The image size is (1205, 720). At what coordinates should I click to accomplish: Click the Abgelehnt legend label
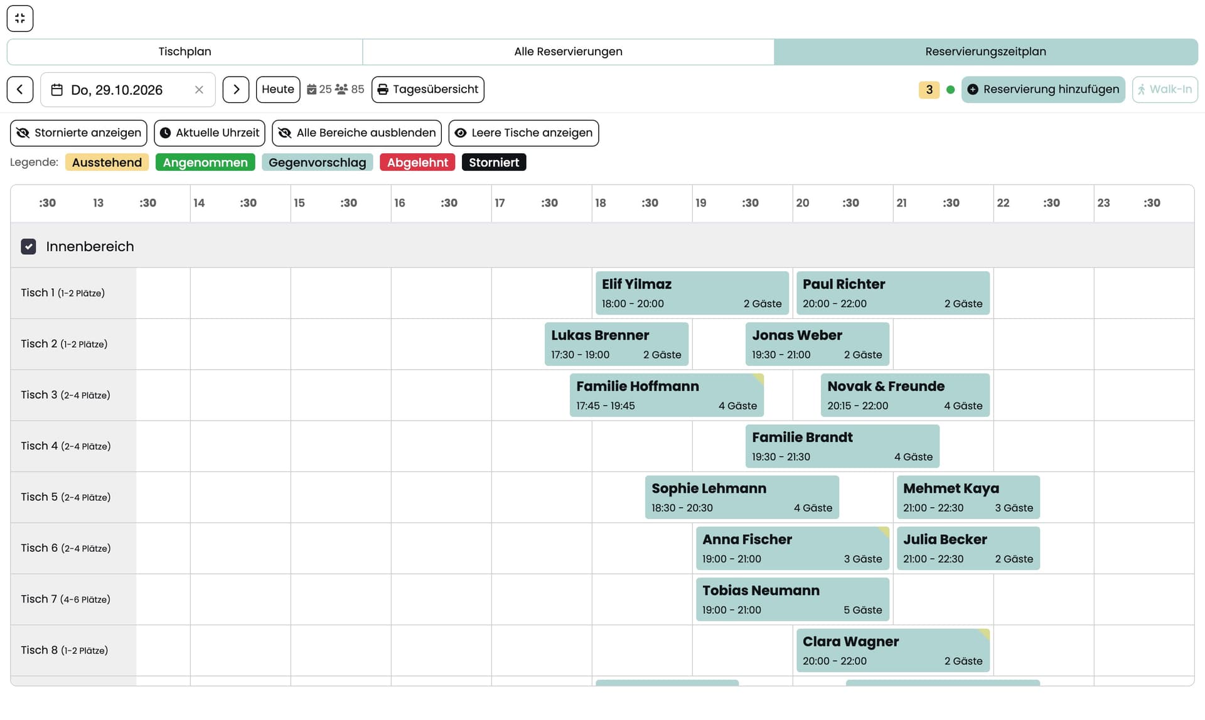pyautogui.click(x=417, y=163)
